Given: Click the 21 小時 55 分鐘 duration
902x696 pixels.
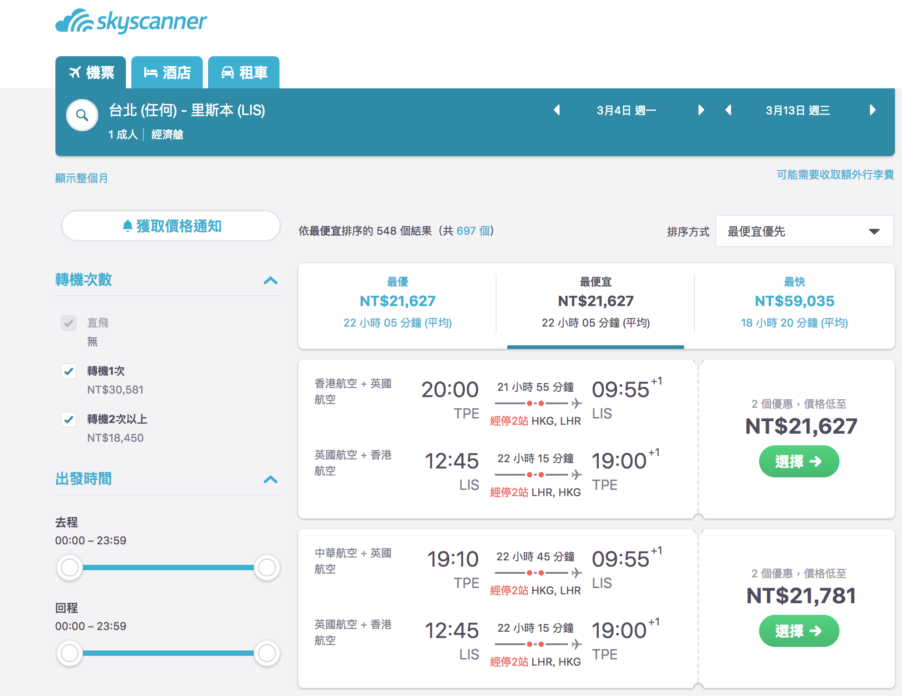Looking at the screenshot, I should [535, 387].
